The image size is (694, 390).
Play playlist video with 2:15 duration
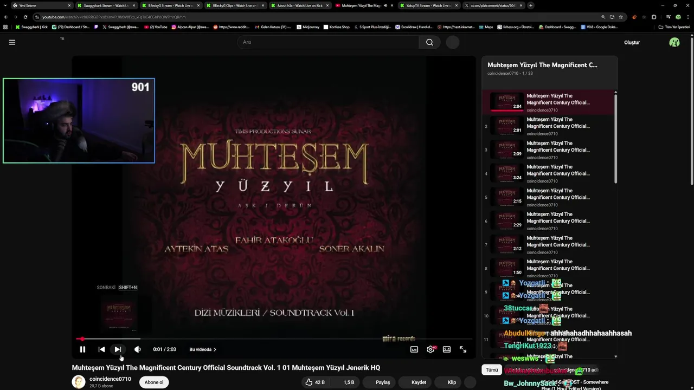tap(549, 197)
